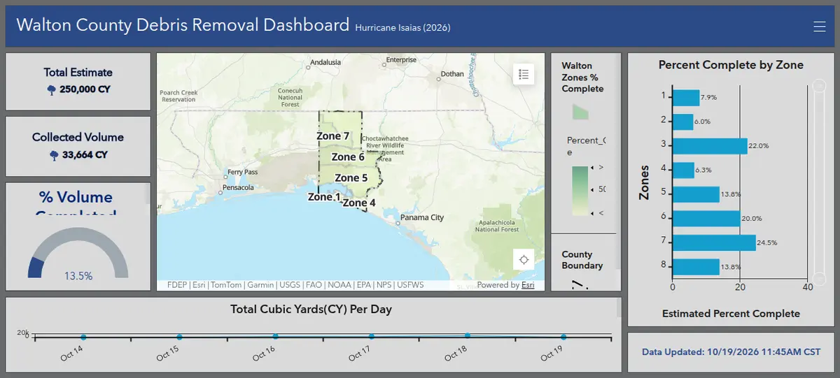Image resolution: width=840 pixels, height=378 pixels.
Task: Click the zone 4 bar at 6.3%
Action: [683, 170]
